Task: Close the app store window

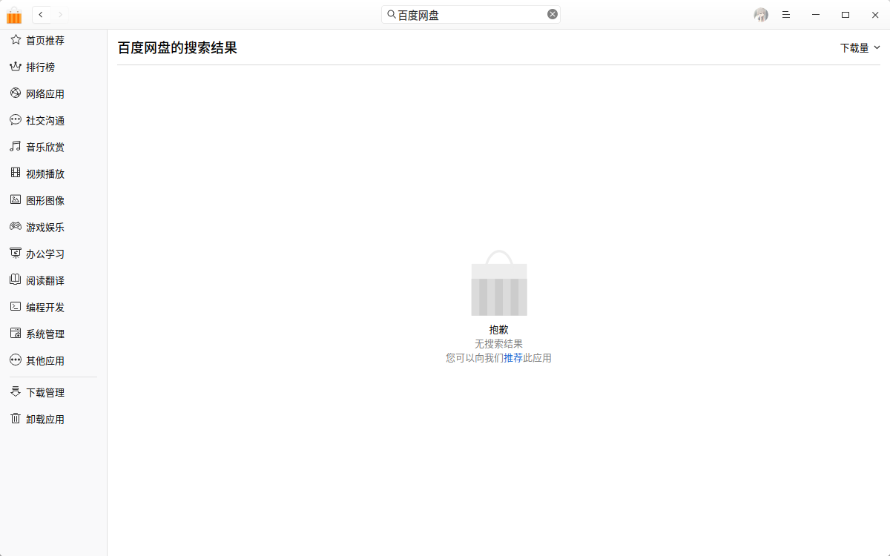Action: [x=875, y=15]
